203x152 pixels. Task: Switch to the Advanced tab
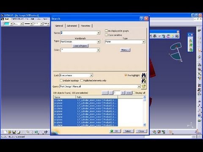72,26
